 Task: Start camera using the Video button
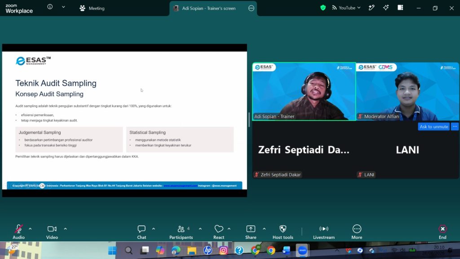(x=52, y=232)
